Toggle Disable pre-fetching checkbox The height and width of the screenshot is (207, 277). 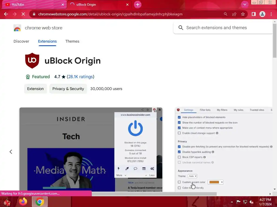pos(179,147)
